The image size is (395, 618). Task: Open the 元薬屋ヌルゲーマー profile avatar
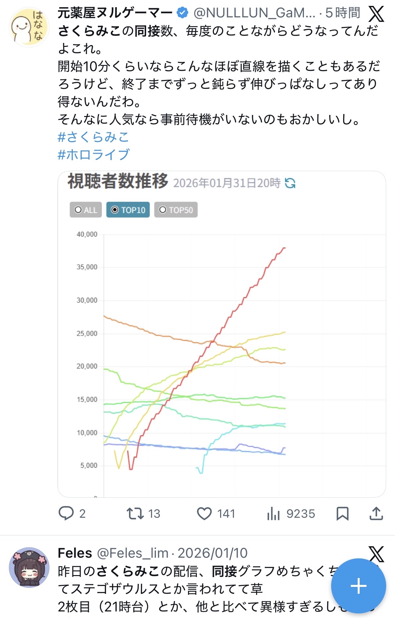tap(29, 28)
